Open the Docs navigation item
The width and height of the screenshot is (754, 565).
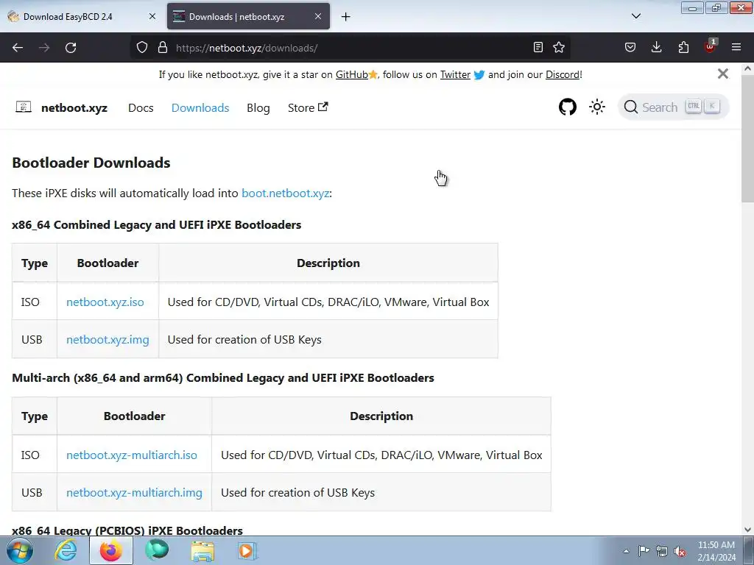(x=141, y=107)
